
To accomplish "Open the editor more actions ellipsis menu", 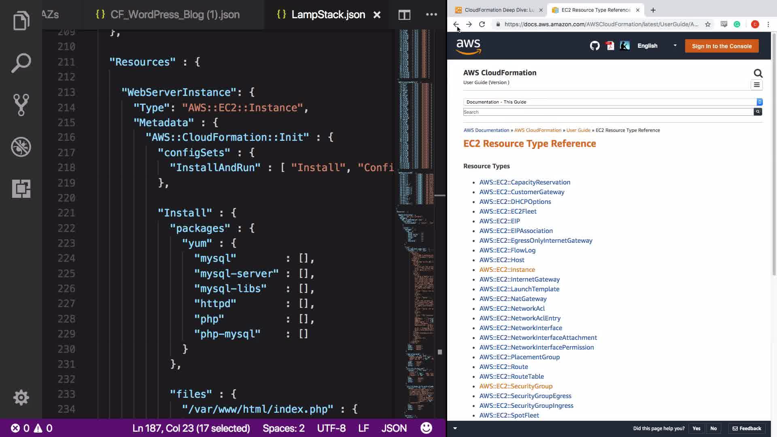I will pos(431,15).
